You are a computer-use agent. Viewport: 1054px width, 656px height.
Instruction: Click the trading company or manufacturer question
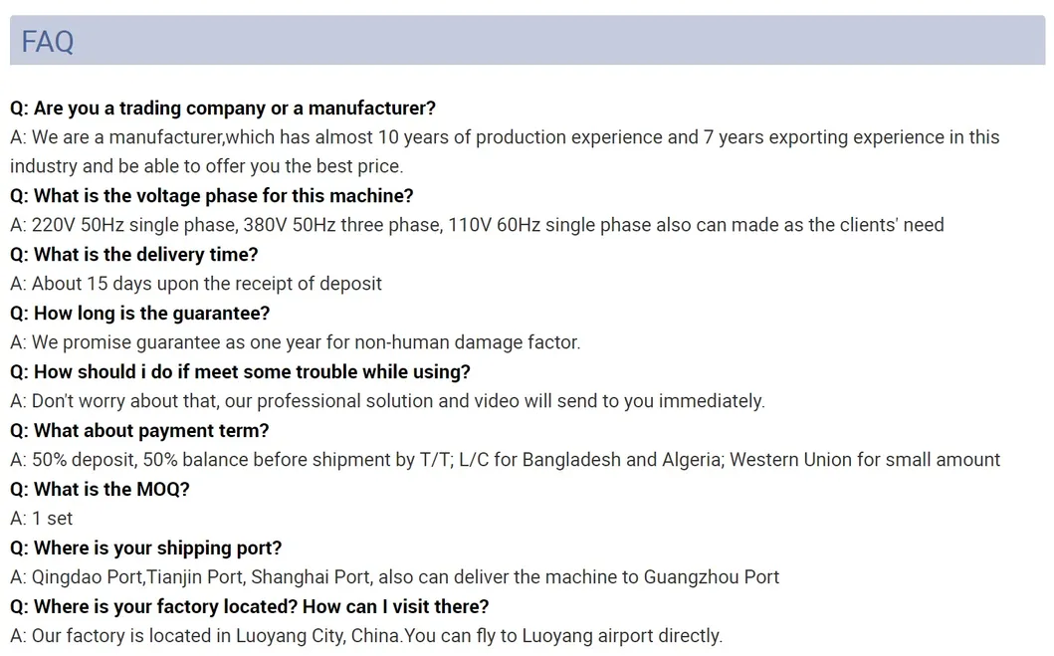223,108
